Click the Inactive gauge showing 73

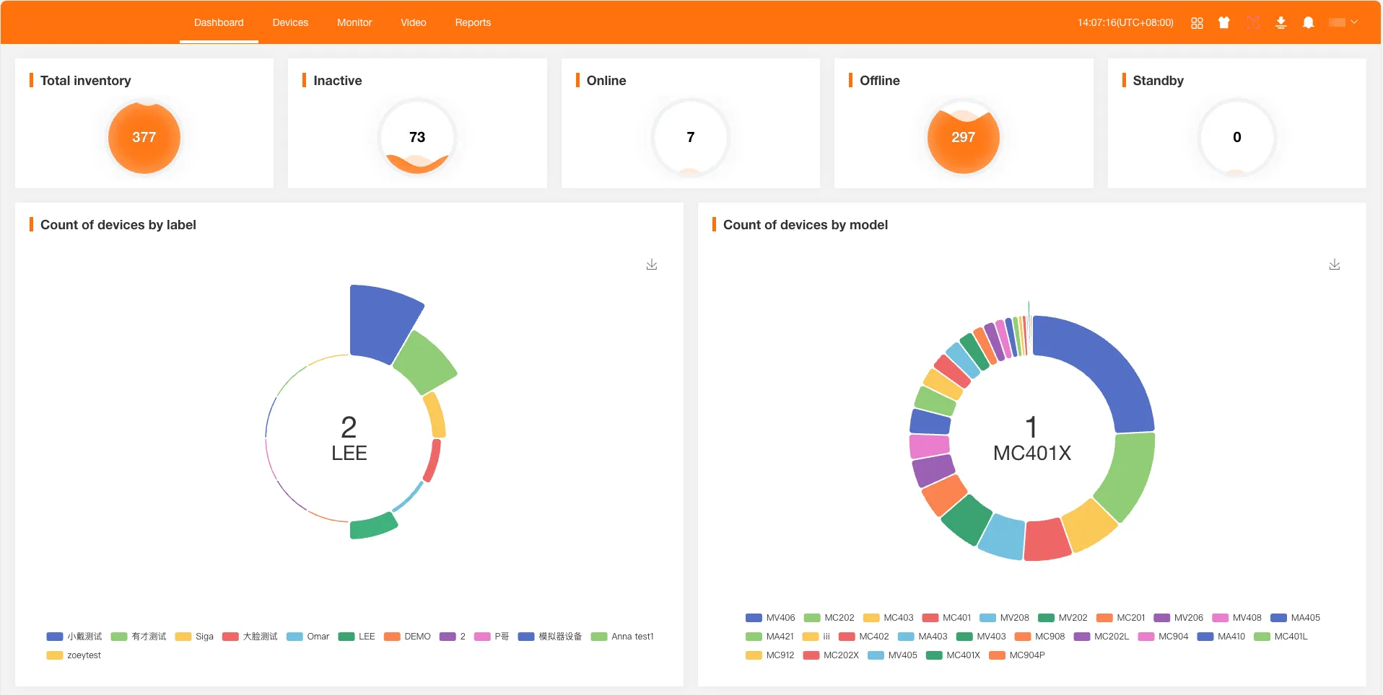click(x=417, y=138)
